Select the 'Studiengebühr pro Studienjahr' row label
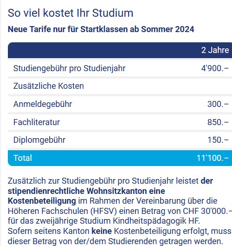Image resolution: width=232 pixels, height=246 pixels. (x=69, y=68)
